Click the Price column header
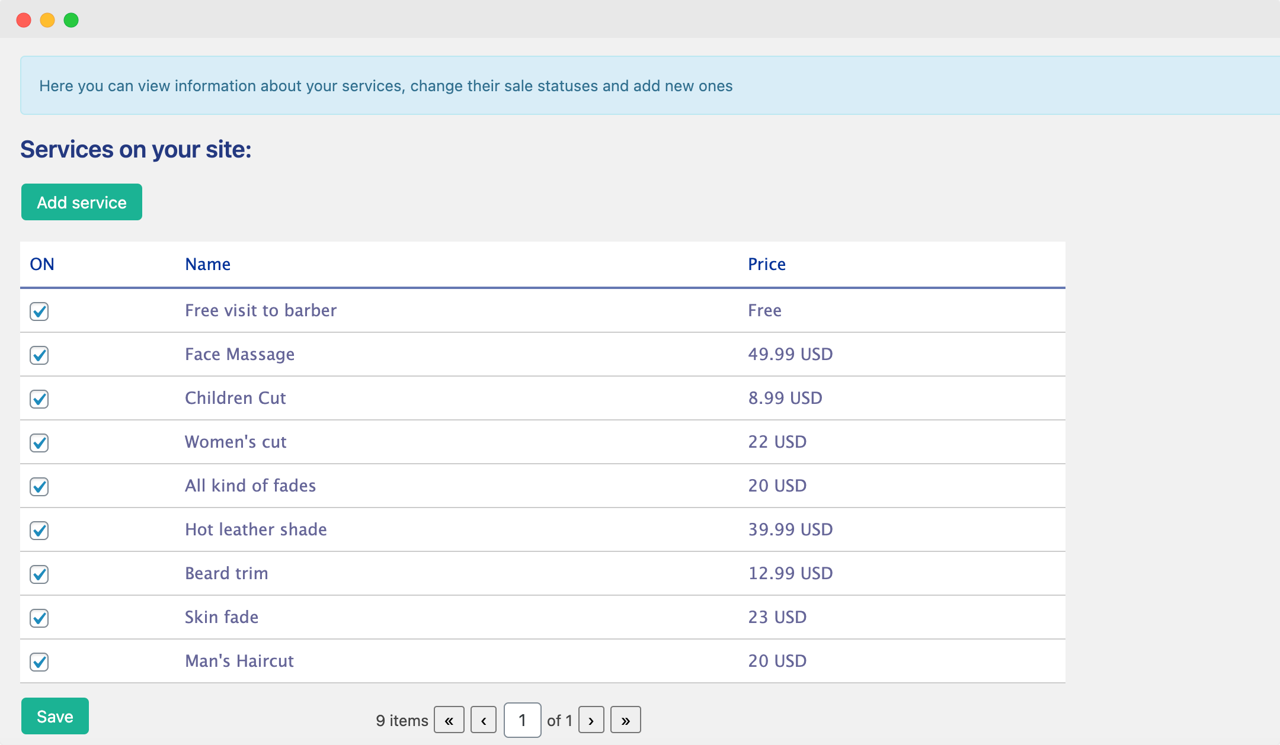Screen dimensions: 1280x745 pyautogui.click(x=766, y=264)
